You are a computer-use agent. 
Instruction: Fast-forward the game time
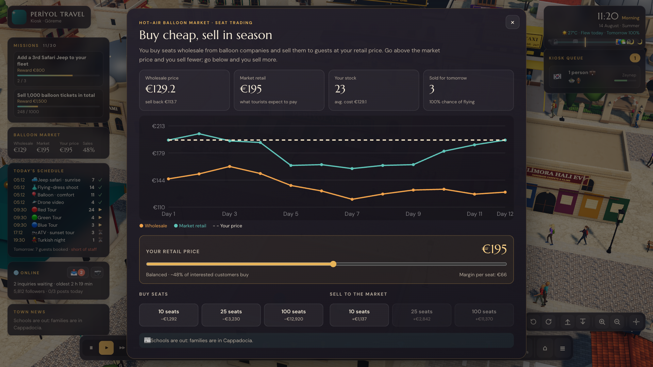[x=122, y=348]
